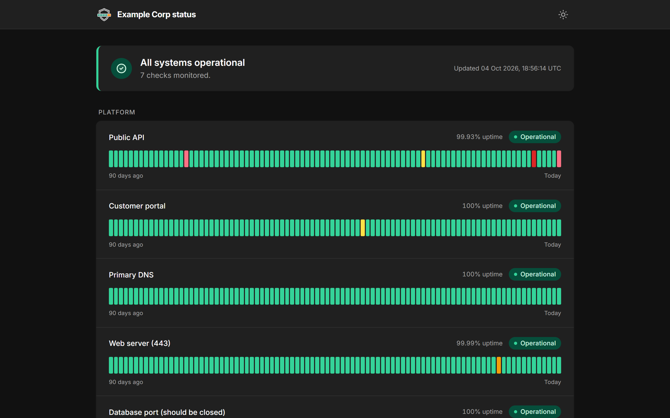Click the All systems operational heading
This screenshot has width=670, height=418.
[x=192, y=62]
